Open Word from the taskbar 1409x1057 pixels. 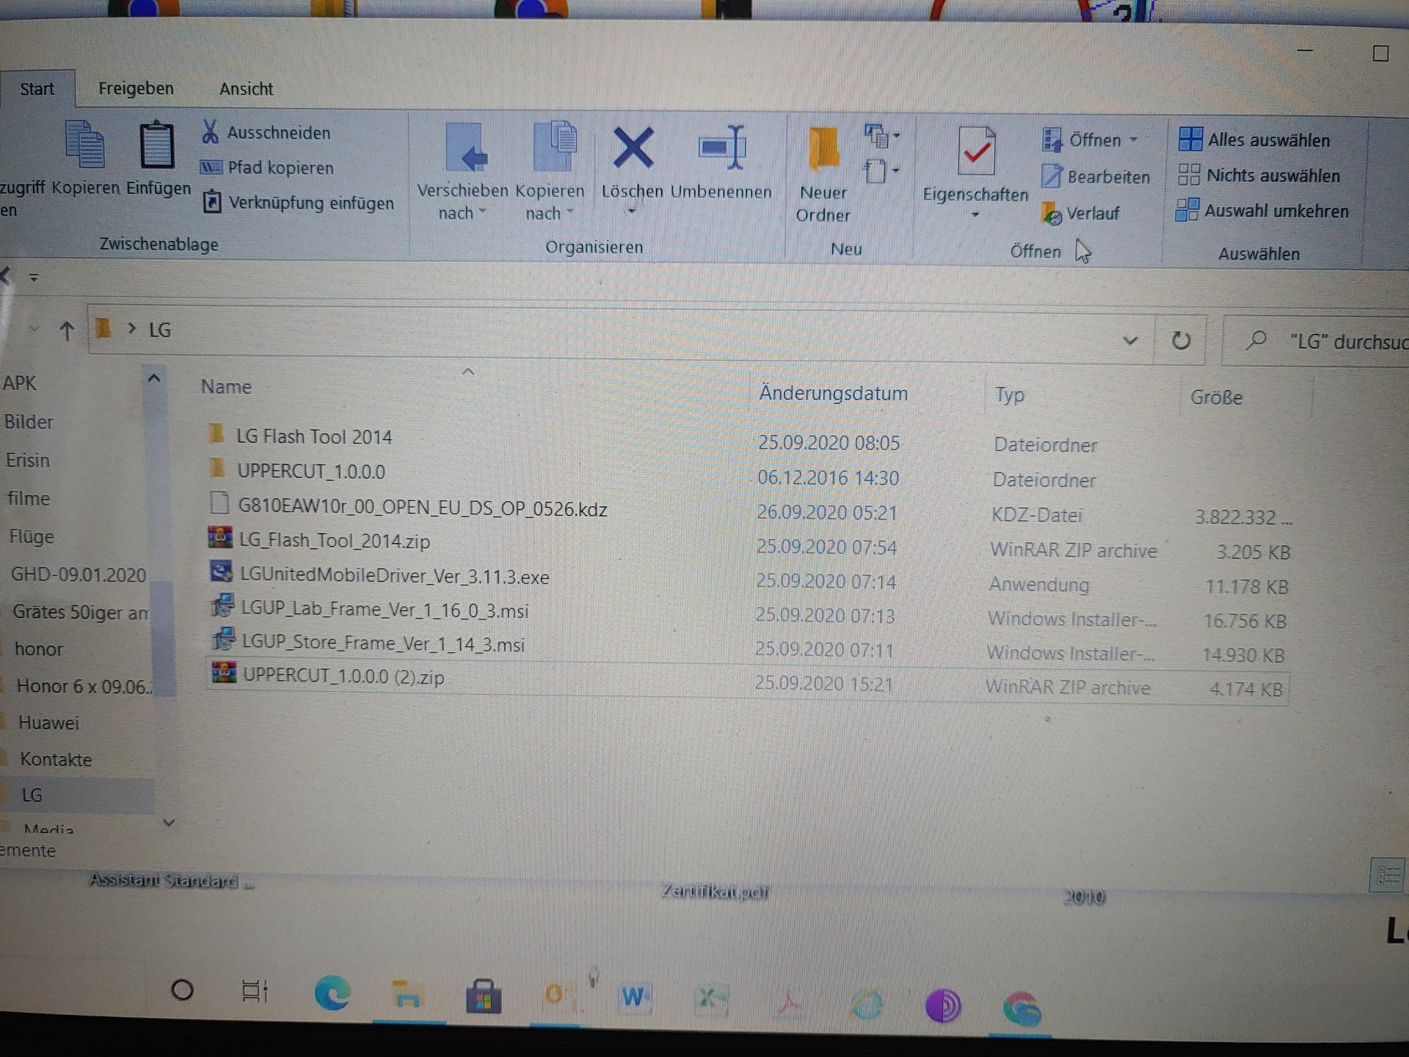pos(634,998)
